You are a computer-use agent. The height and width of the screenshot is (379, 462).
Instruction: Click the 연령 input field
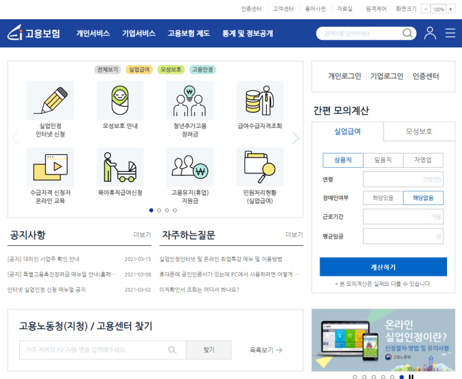tap(403, 180)
